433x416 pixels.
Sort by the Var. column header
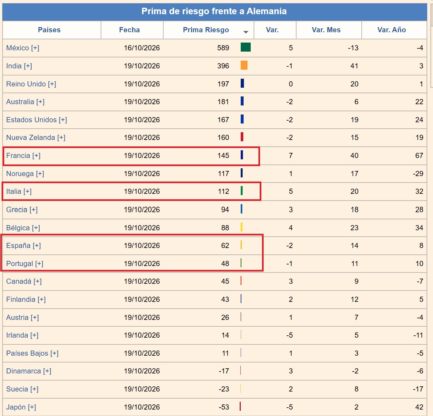272,30
